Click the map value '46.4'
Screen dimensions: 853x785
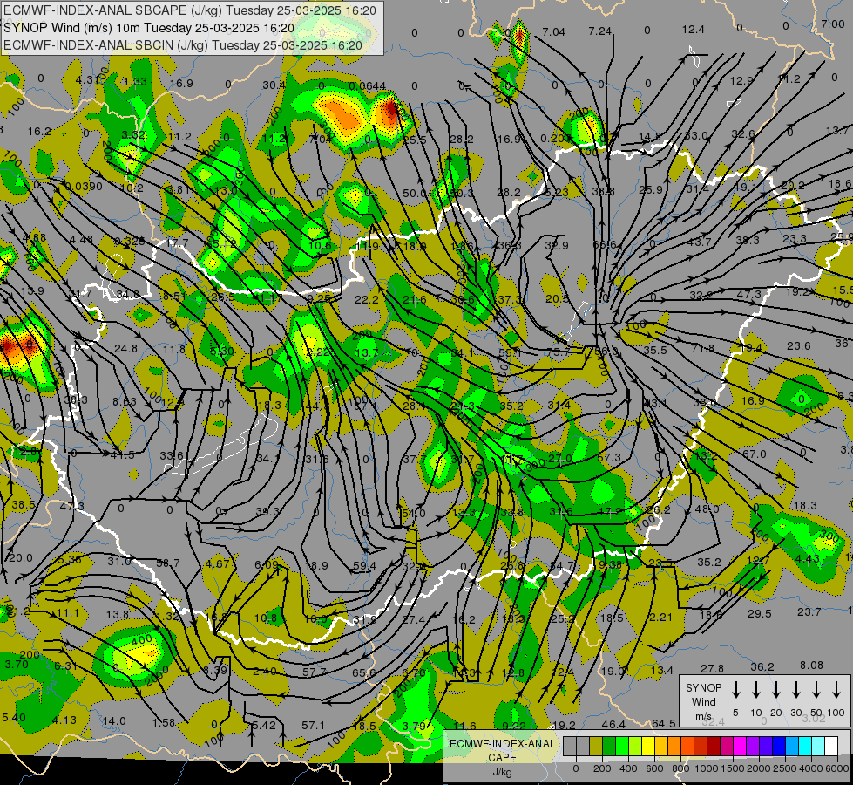click(x=613, y=724)
